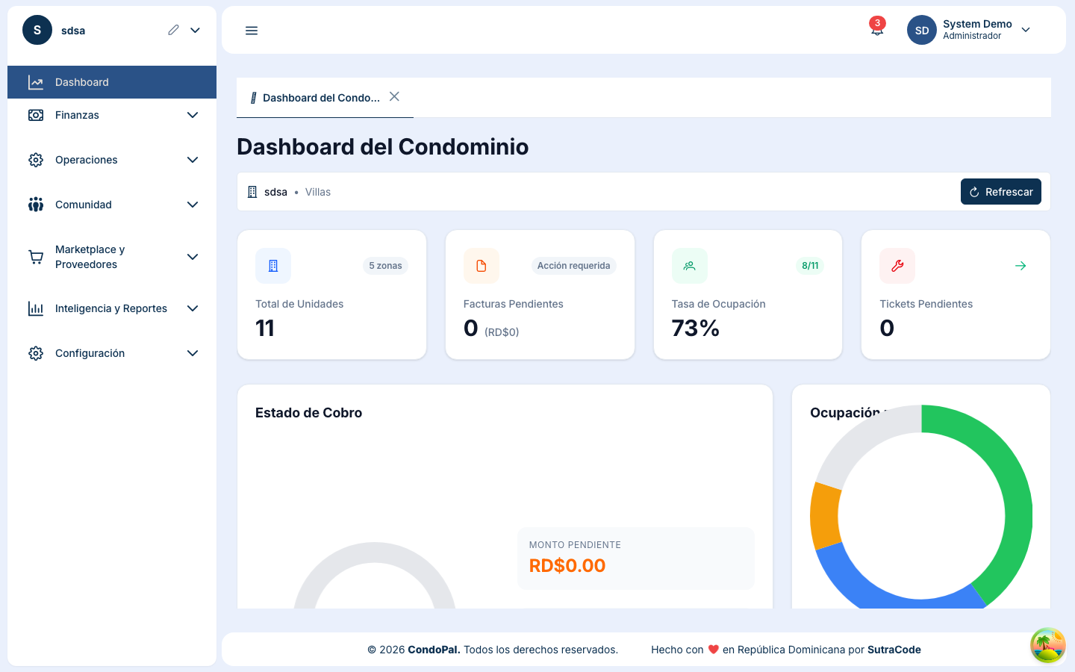Click the Configuración gear icon
Screen dimensions: 1075x672
35,353
